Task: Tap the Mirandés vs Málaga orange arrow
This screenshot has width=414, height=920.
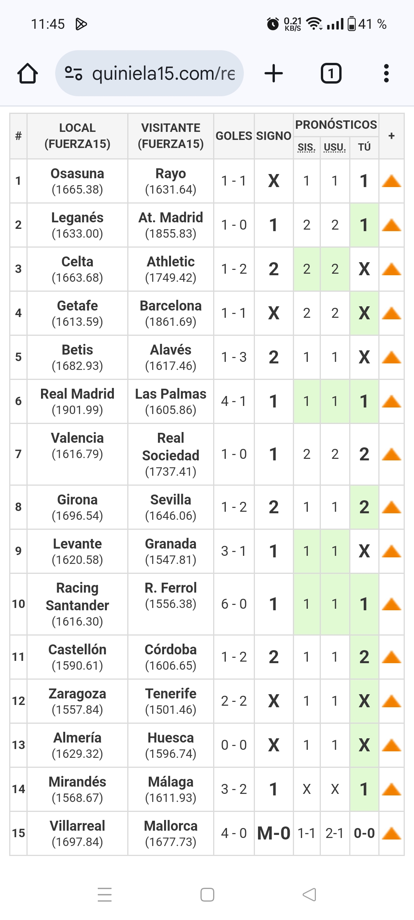Action: pyautogui.click(x=391, y=789)
